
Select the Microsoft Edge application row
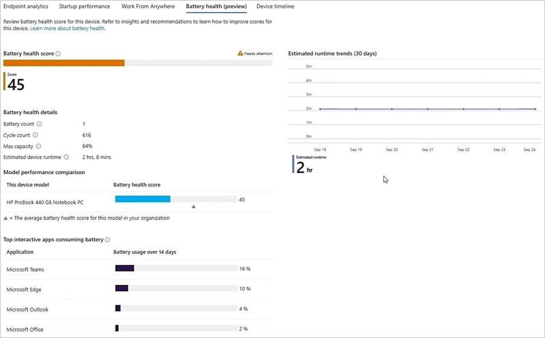(25, 290)
